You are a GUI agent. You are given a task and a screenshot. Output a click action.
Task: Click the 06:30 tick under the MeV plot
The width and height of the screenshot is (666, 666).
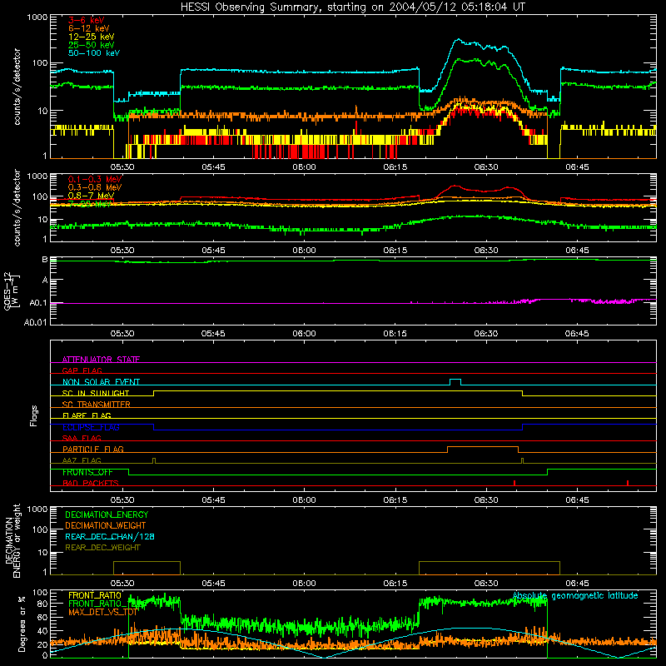point(486,251)
